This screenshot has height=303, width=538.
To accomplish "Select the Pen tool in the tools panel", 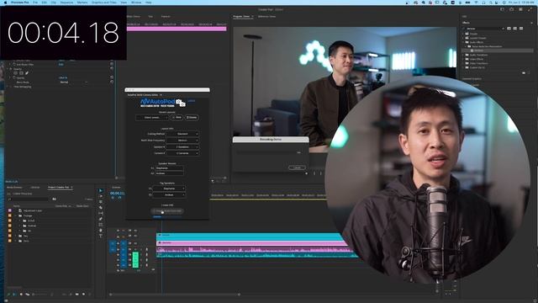I will (x=101, y=219).
